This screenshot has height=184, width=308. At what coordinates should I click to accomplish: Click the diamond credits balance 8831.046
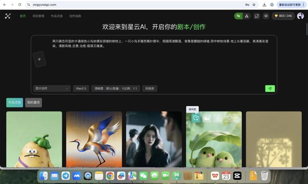coord(283,16)
